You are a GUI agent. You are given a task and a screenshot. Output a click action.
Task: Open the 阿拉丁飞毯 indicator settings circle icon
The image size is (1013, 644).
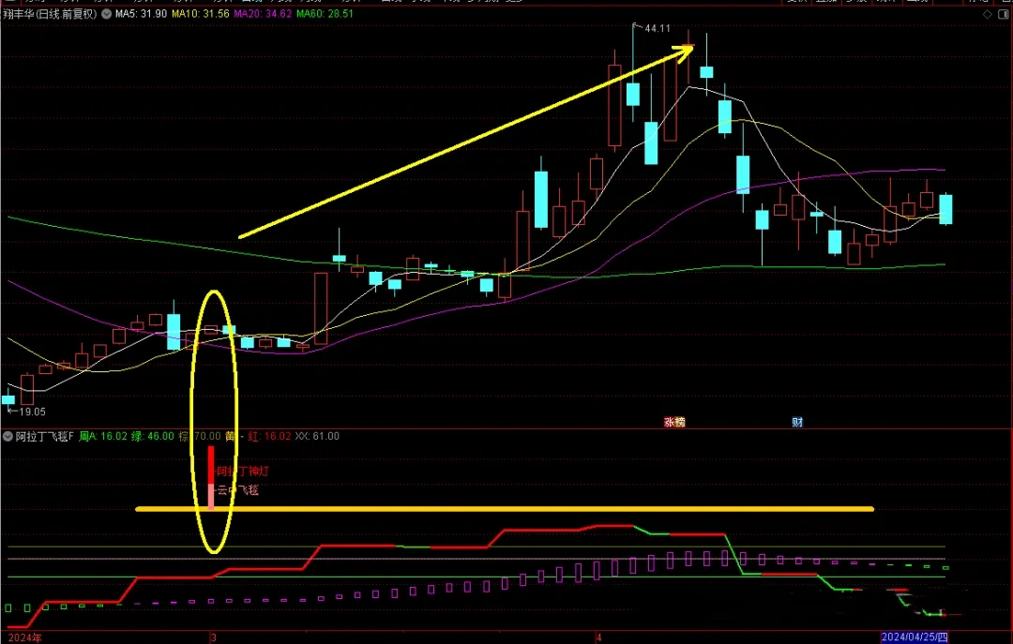[6, 436]
